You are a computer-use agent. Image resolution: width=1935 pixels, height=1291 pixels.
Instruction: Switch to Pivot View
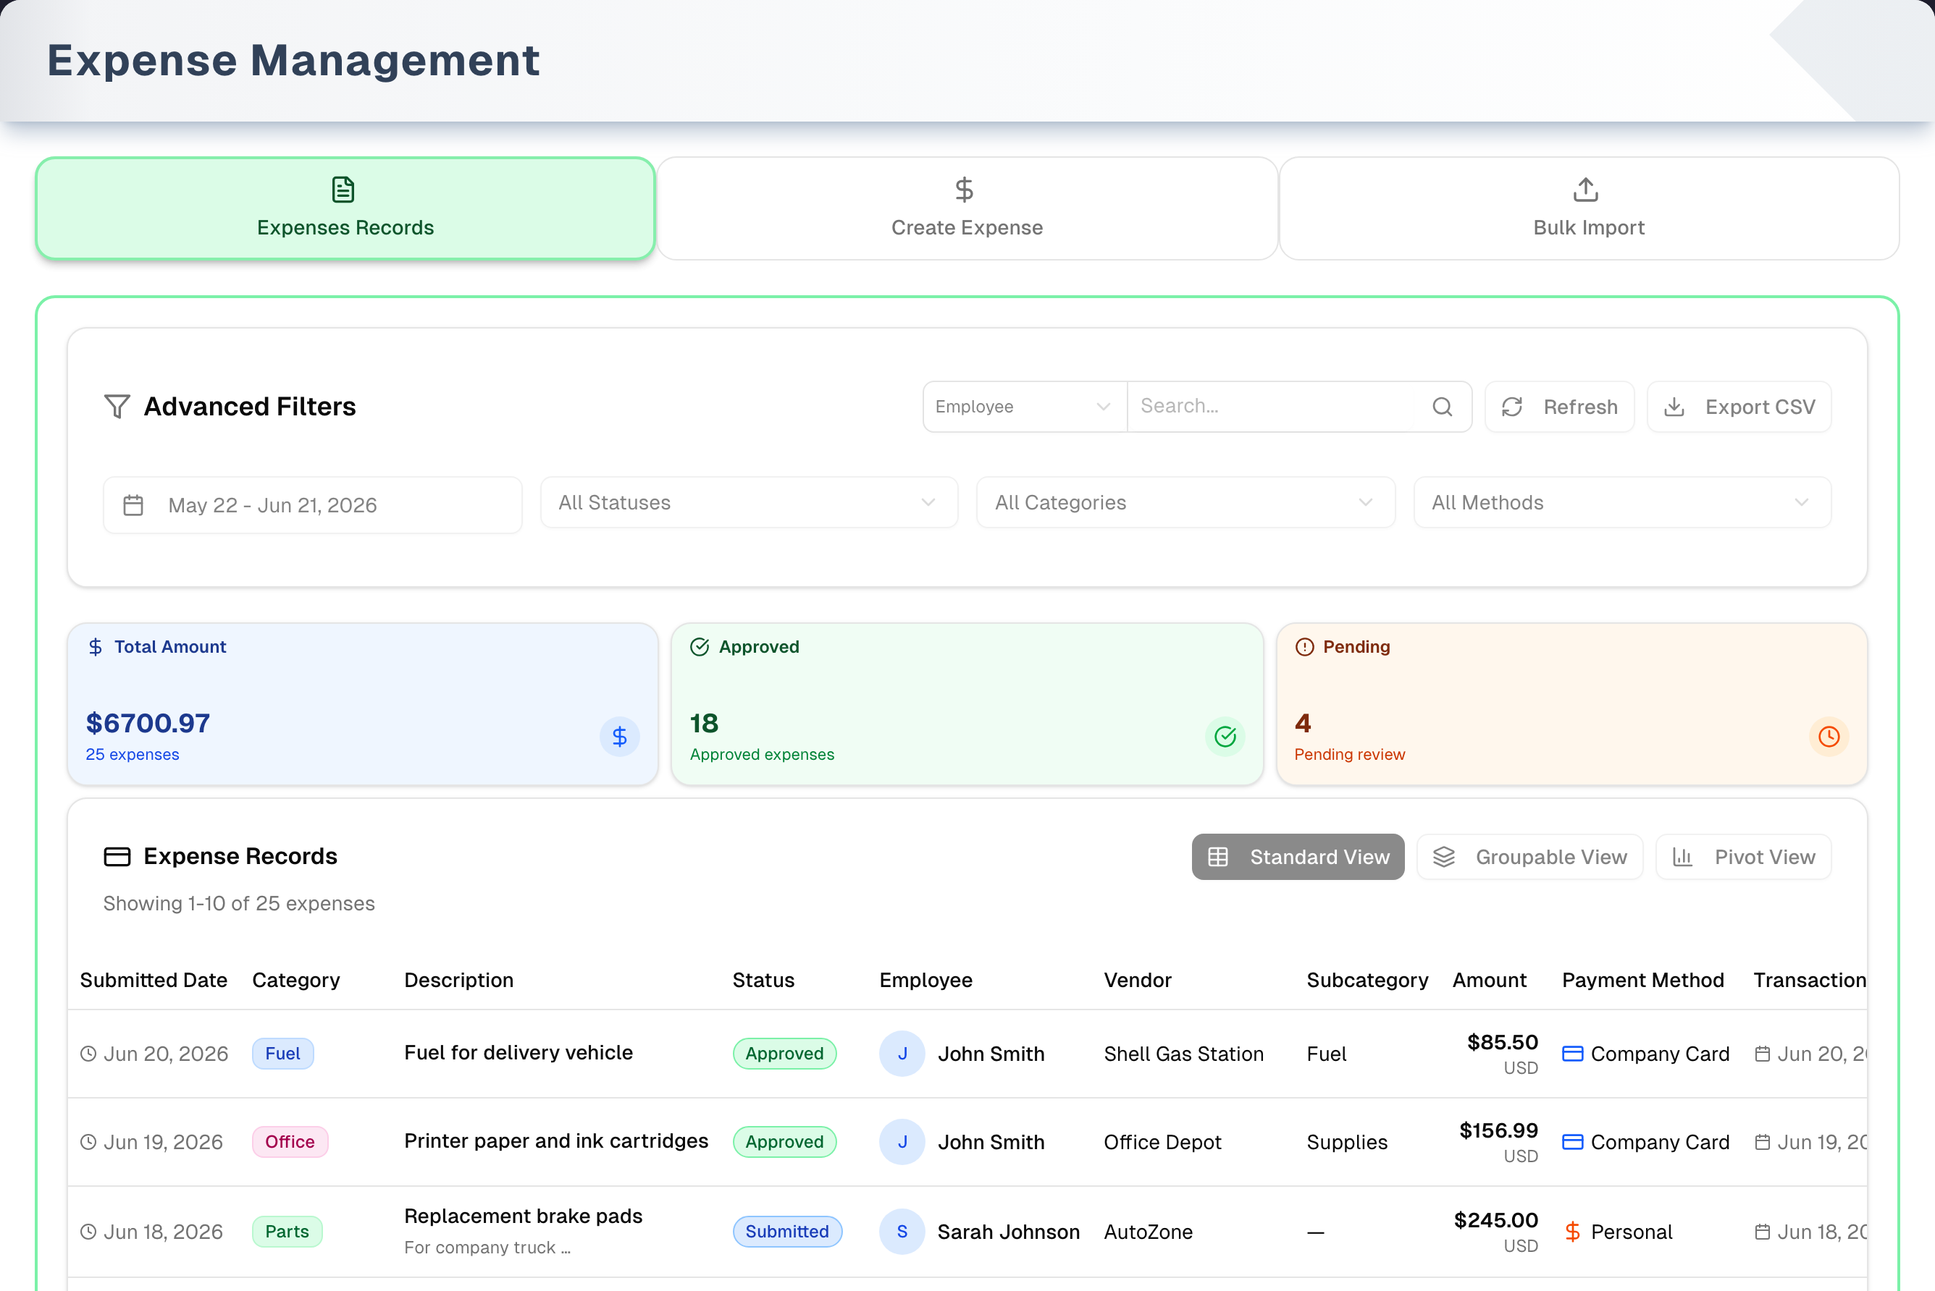click(1743, 857)
